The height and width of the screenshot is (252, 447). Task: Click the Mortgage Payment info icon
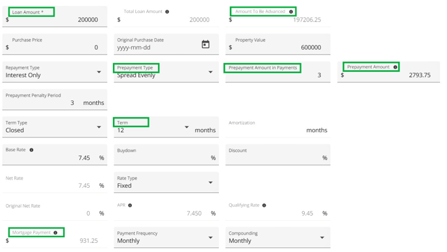click(x=55, y=233)
